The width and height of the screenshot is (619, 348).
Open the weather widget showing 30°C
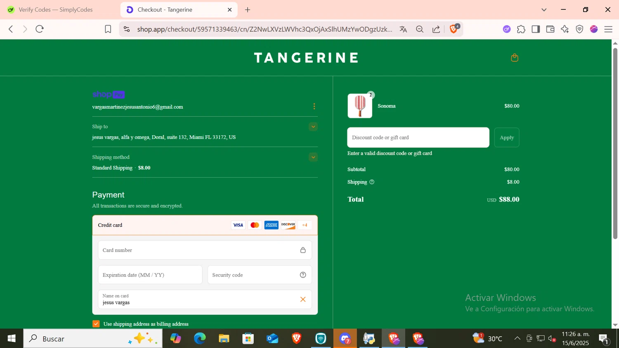pyautogui.click(x=487, y=339)
